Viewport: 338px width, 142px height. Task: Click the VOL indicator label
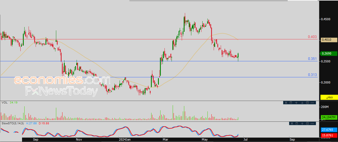pyautogui.click(x=5, y=103)
